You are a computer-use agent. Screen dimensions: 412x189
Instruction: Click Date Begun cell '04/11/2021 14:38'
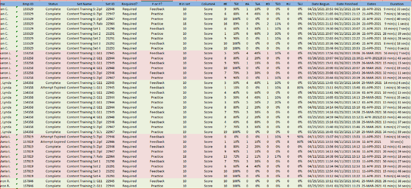320,156
